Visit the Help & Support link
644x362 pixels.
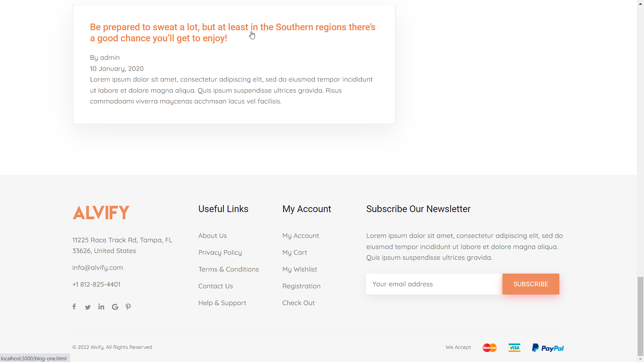coord(222,303)
